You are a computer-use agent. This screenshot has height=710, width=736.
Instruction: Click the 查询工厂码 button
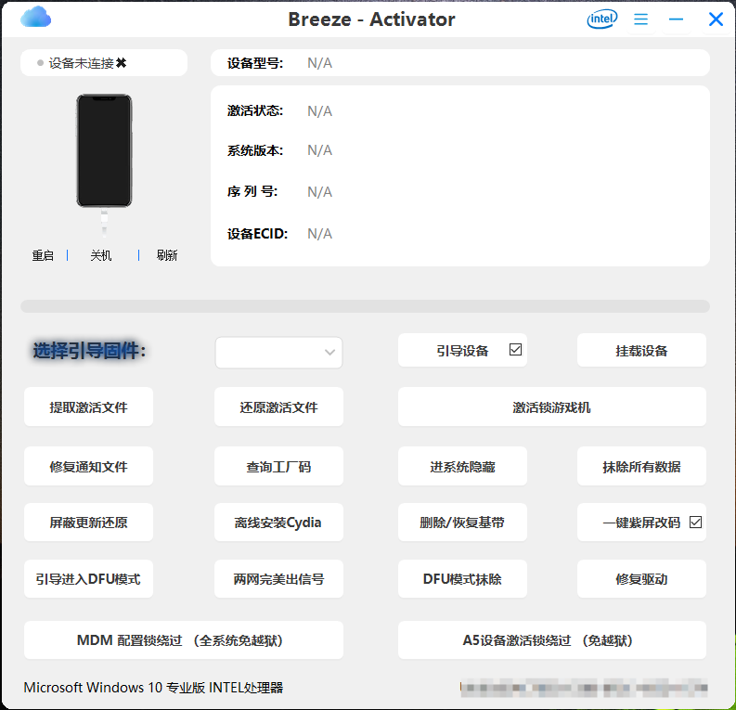tap(278, 467)
